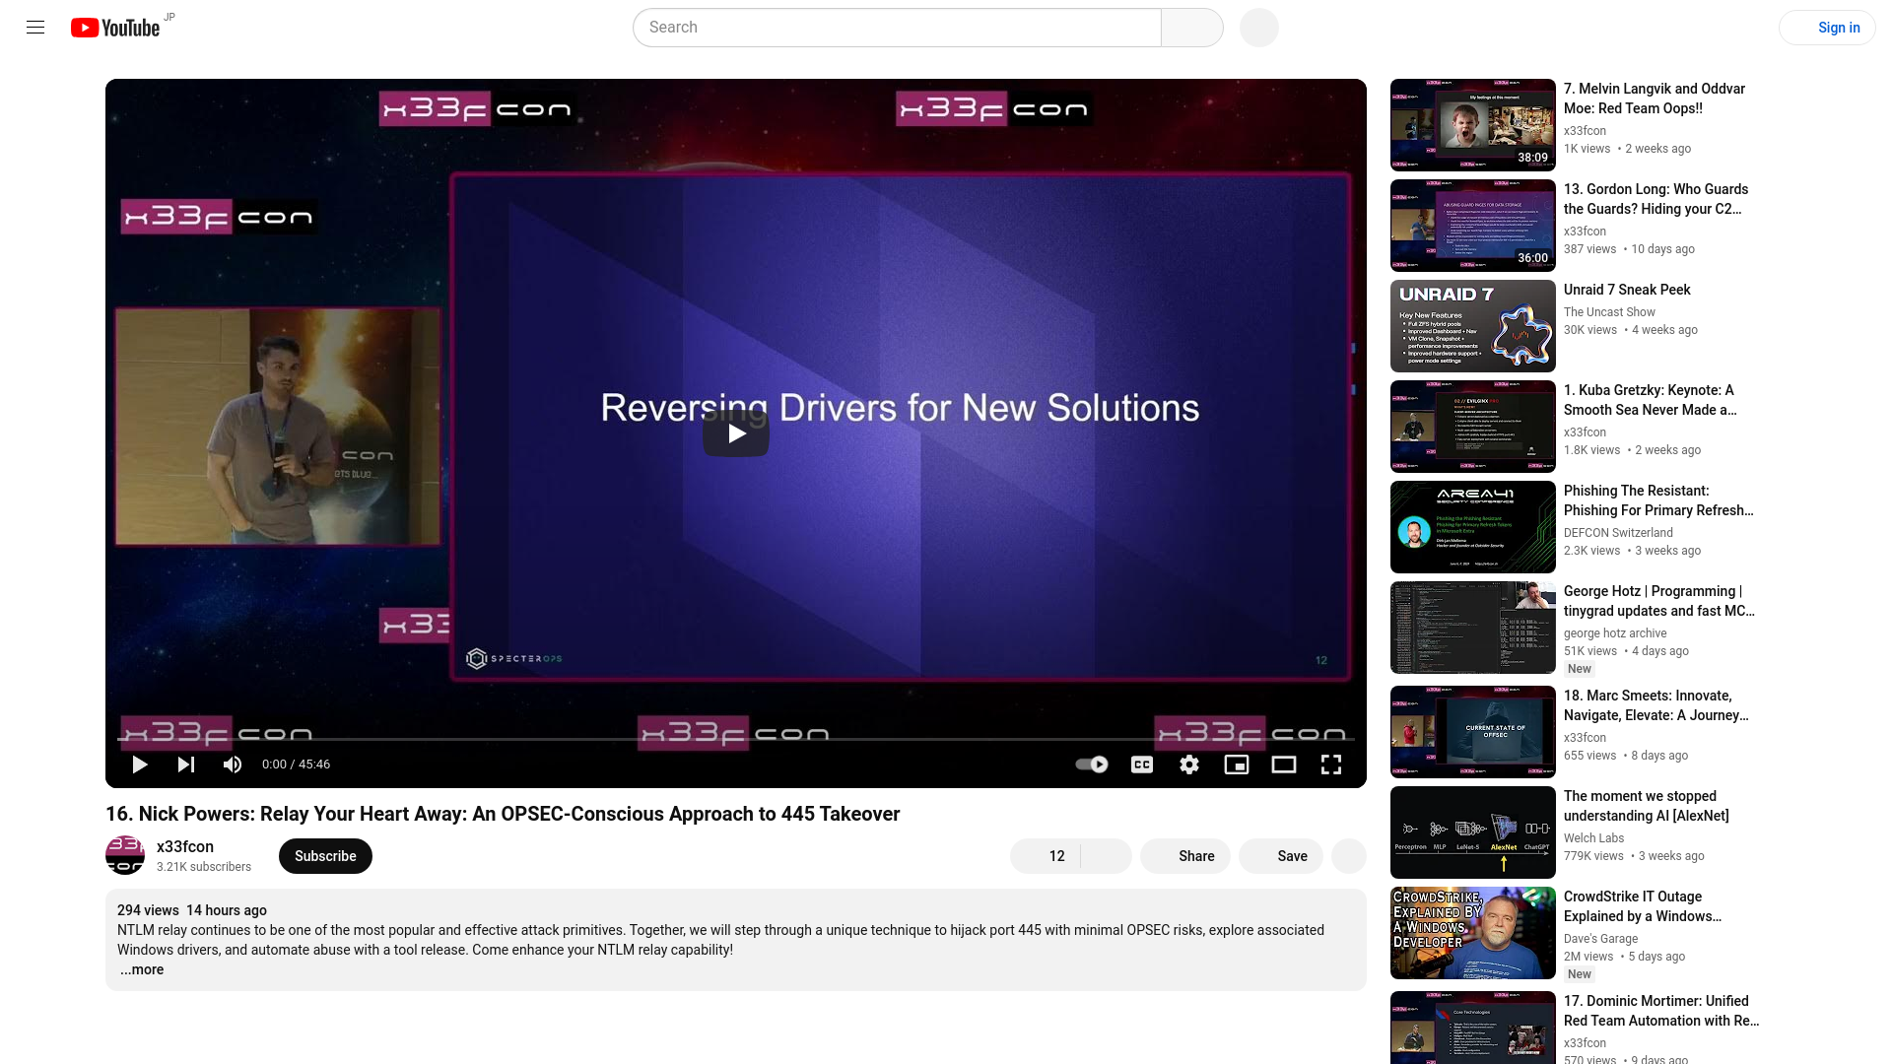Image resolution: width=1892 pixels, height=1064 pixels.
Task: Save the video to playlist
Action: tap(1281, 856)
